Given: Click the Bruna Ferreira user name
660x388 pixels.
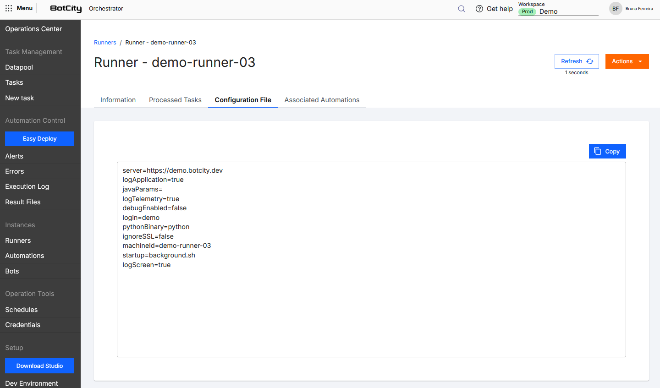Looking at the screenshot, I should coord(639,9).
